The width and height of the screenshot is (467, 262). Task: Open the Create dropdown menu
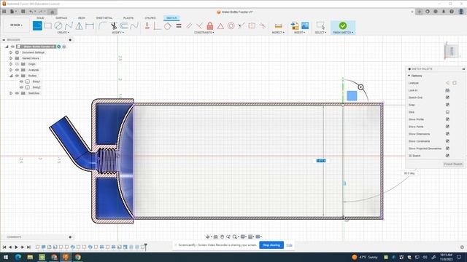[x=63, y=32]
